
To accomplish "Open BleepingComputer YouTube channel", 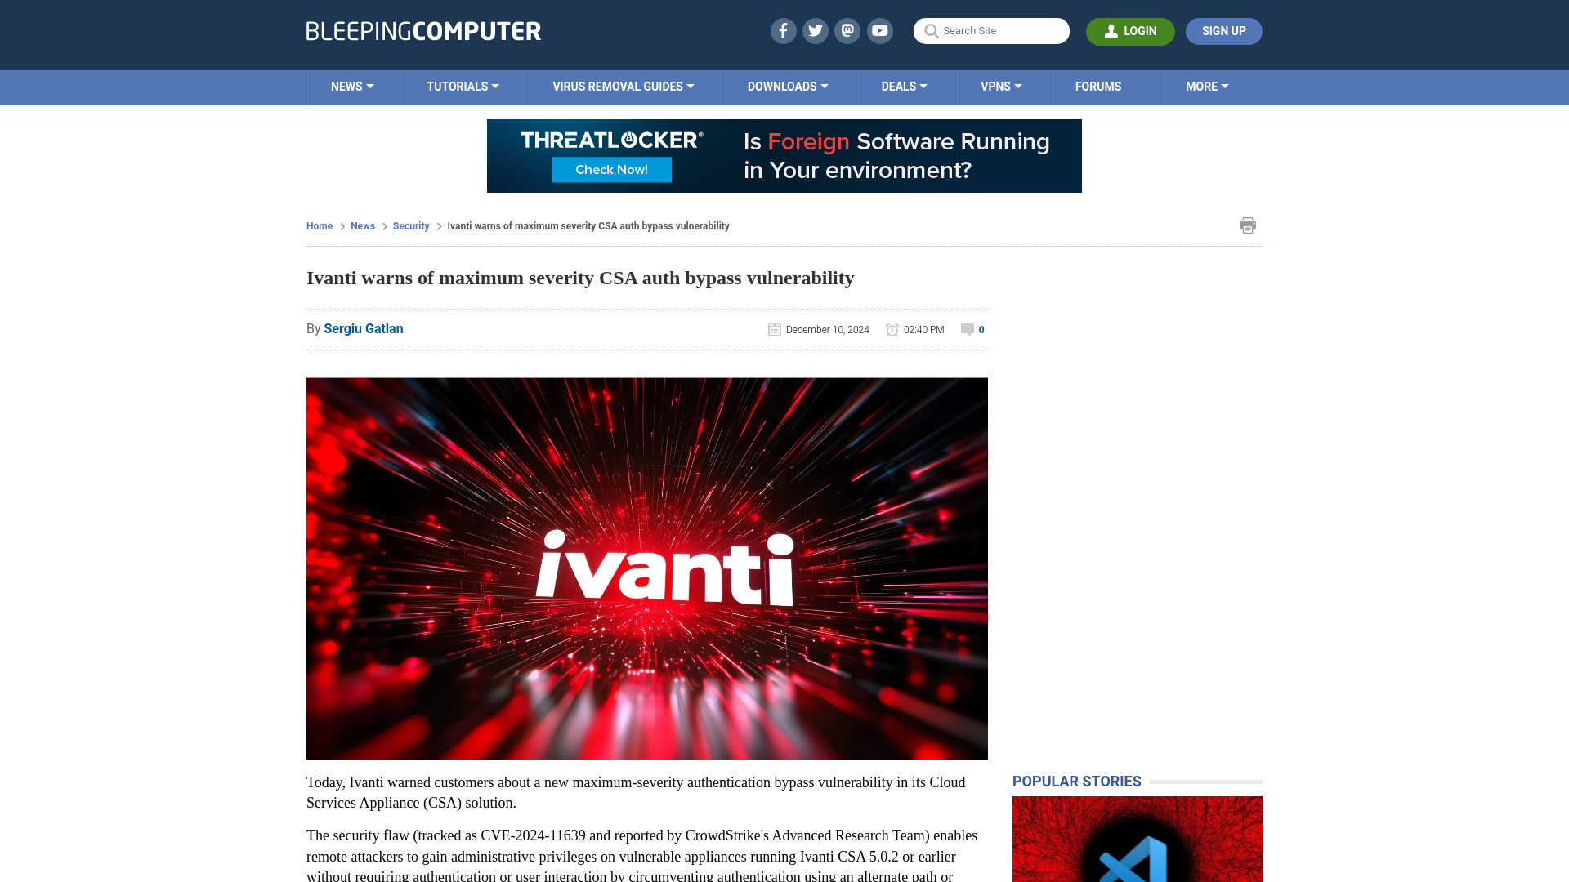I will point(880,30).
